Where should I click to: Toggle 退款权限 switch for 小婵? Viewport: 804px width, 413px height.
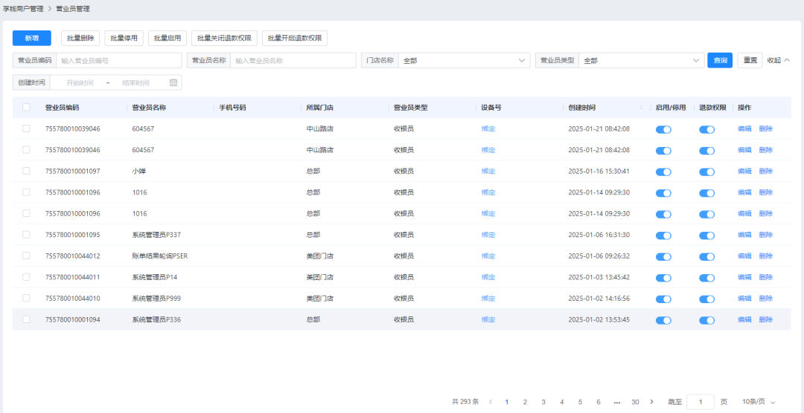pyautogui.click(x=707, y=172)
